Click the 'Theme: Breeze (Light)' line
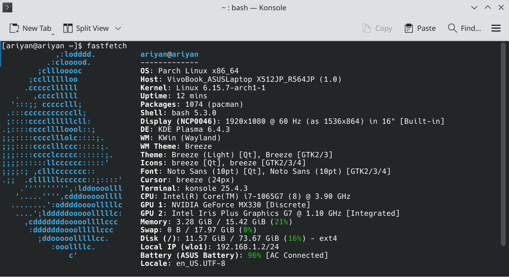 click(x=236, y=155)
